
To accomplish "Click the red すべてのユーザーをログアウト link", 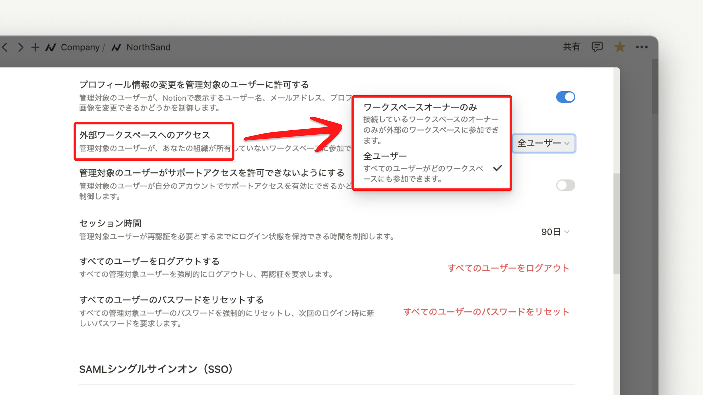I will (508, 268).
